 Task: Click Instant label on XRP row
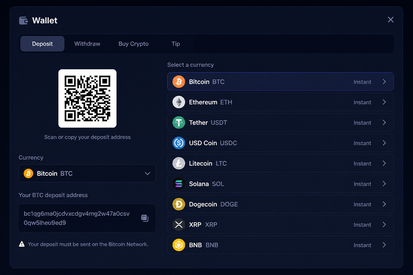(362, 225)
